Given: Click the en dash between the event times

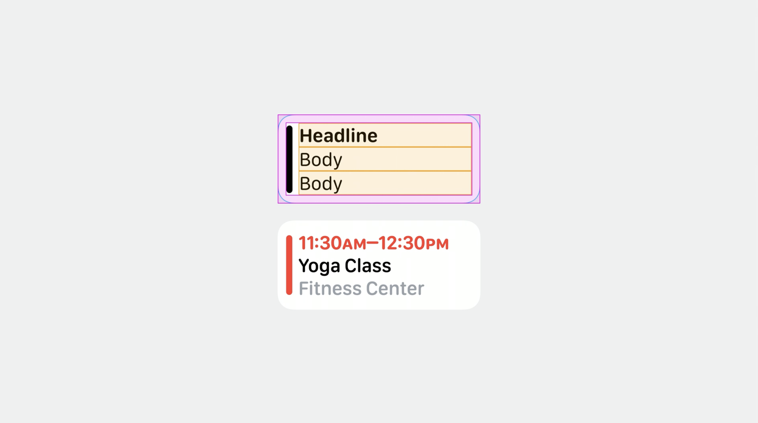Looking at the screenshot, I should (x=372, y=243).
